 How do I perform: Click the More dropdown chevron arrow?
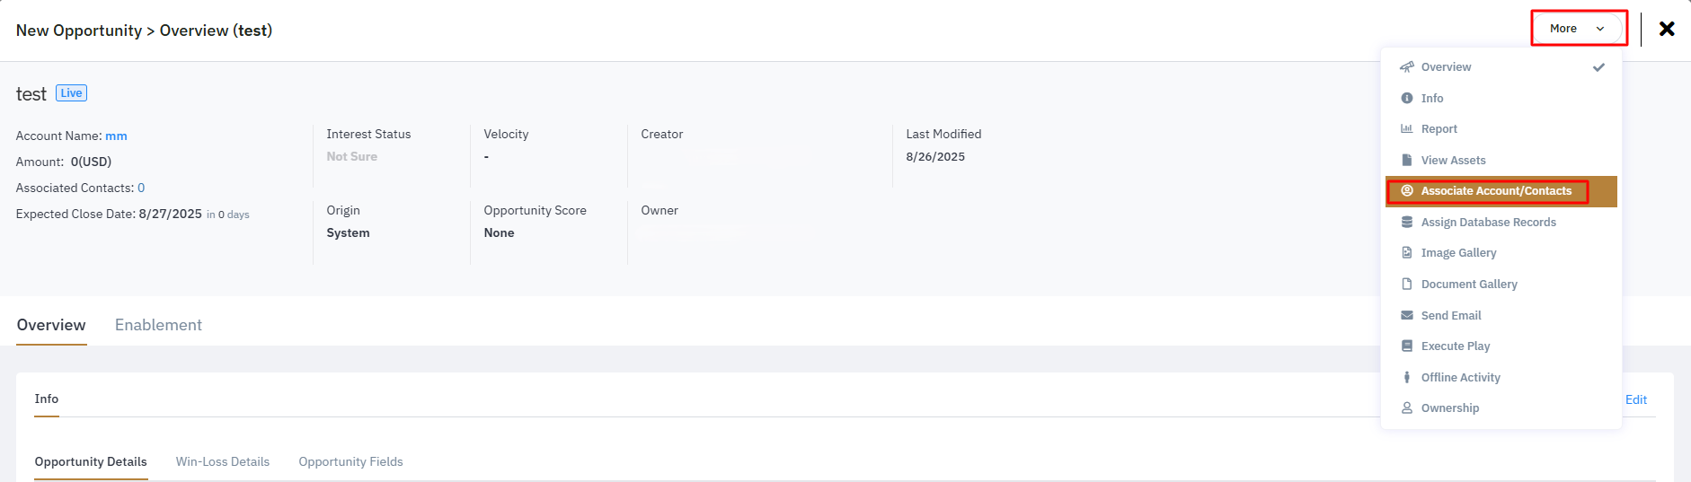1600,29
